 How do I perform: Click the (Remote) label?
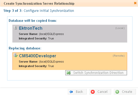119,56
